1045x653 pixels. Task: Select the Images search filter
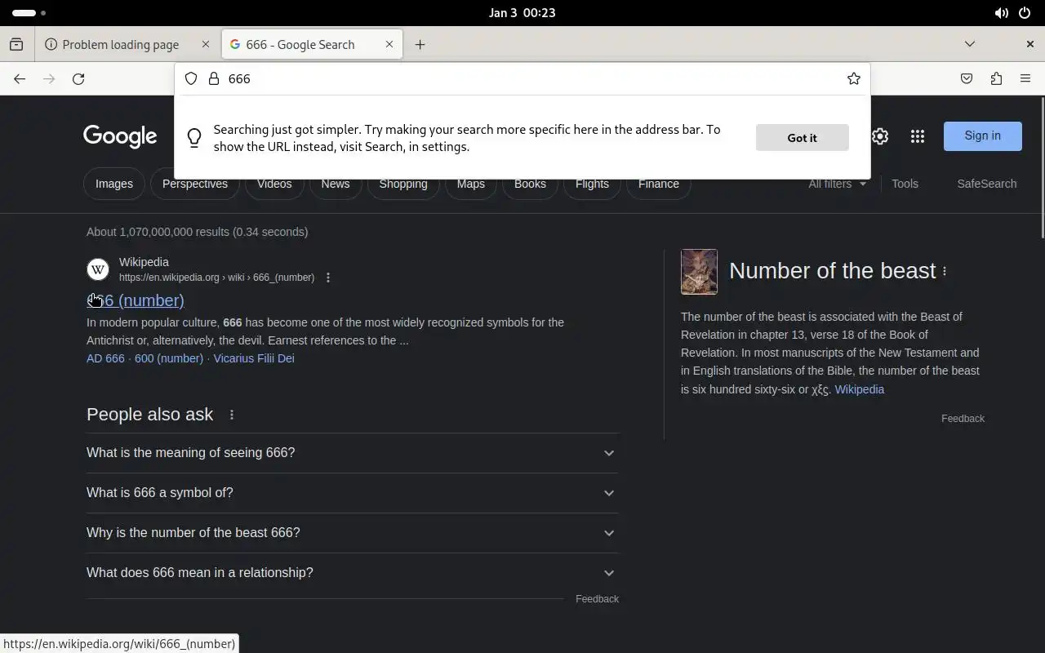tap(114, 184)
